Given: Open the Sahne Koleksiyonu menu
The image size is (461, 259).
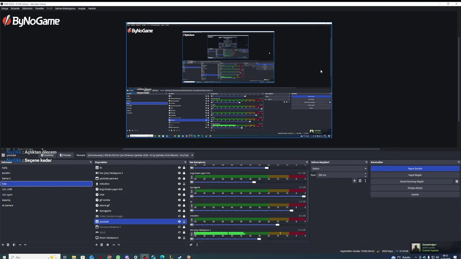Looking at the screenshot, I should click(x=65, y=8).
